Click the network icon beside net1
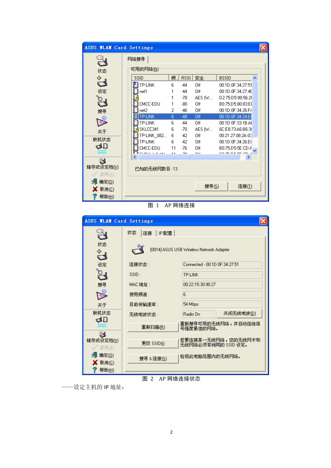 click(x=136, y=91)
